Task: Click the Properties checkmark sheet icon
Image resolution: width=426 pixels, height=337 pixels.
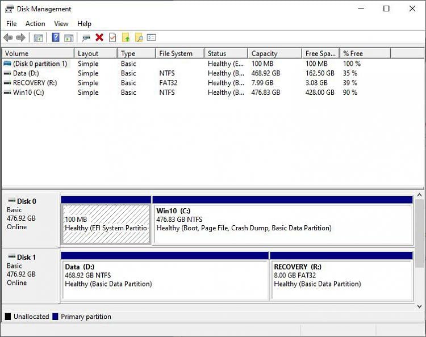Action: click(112, 37)
